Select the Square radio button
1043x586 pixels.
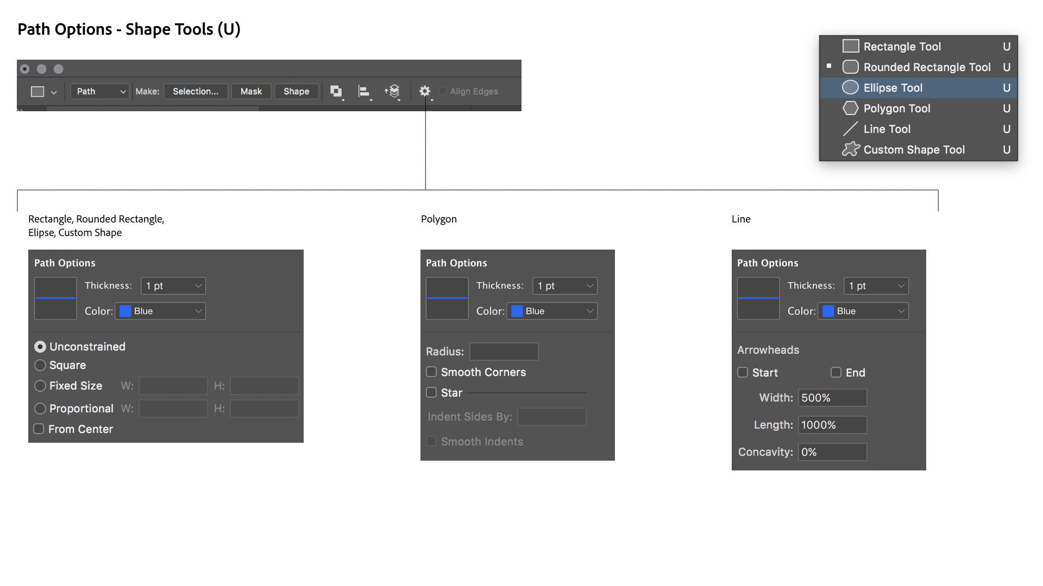tap(40, 365)
